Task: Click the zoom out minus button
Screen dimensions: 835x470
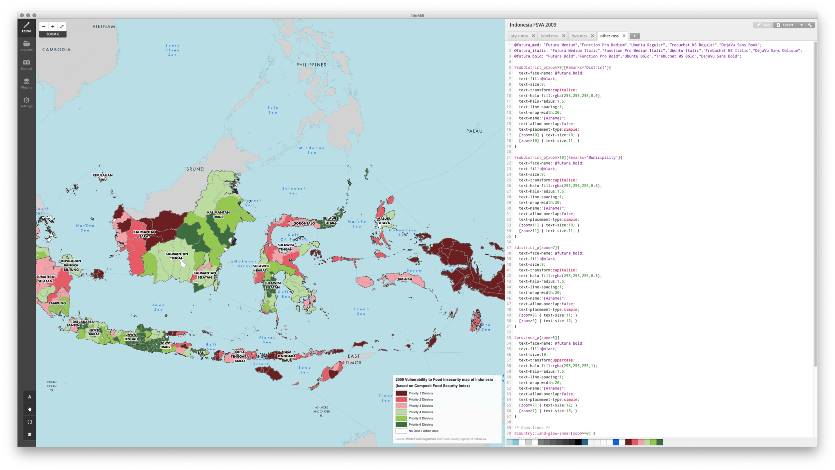Action: pos(44,26)
